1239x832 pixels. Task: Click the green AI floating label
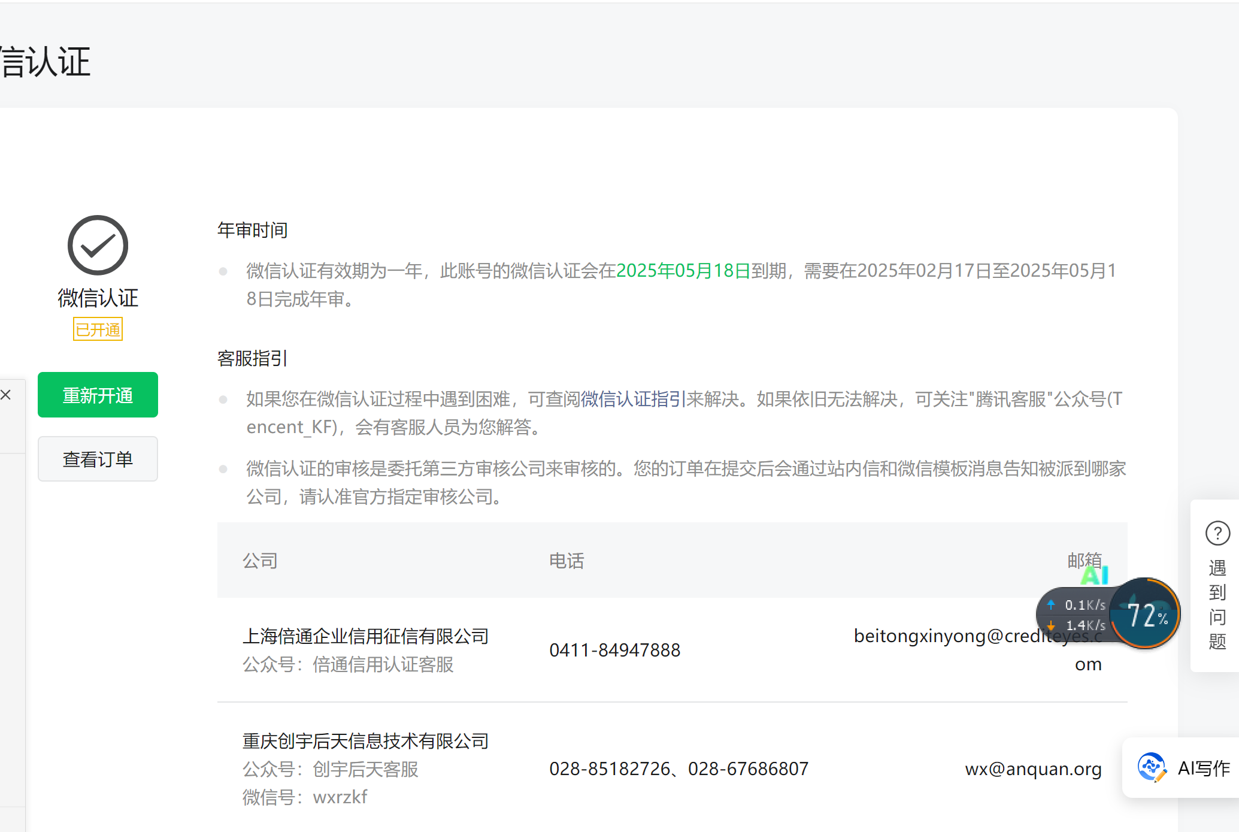1094,576
